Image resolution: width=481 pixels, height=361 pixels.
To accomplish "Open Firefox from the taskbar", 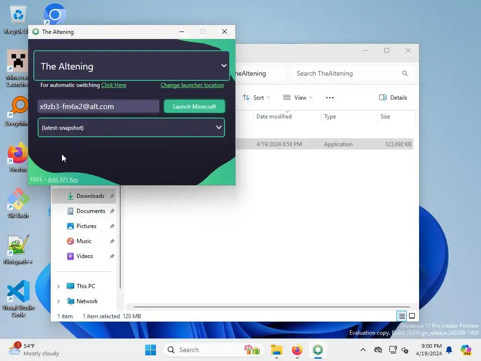I will (297, 350).
